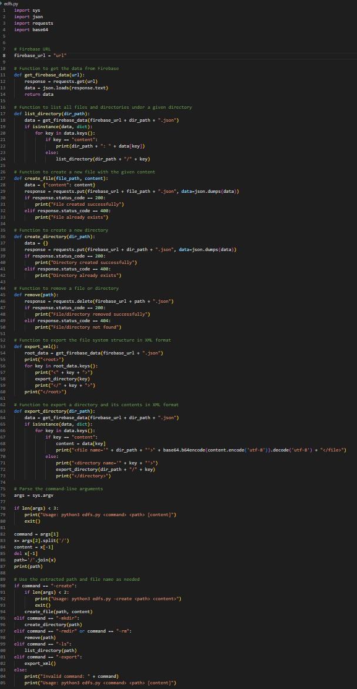Click "def export_directory(dir_path):" definition
The width and height of the screenshot is (357, 689).
click(x=55, y=411)
